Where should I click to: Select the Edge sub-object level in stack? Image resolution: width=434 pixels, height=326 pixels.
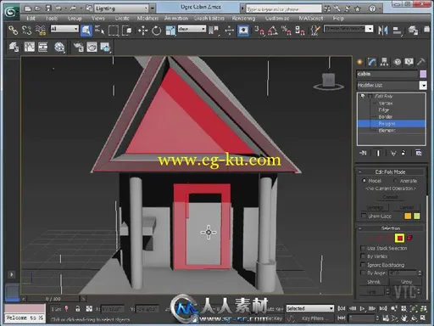(384, 110)
